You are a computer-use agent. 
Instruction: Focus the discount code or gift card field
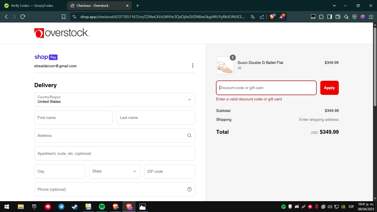click(x=266, y=88)
